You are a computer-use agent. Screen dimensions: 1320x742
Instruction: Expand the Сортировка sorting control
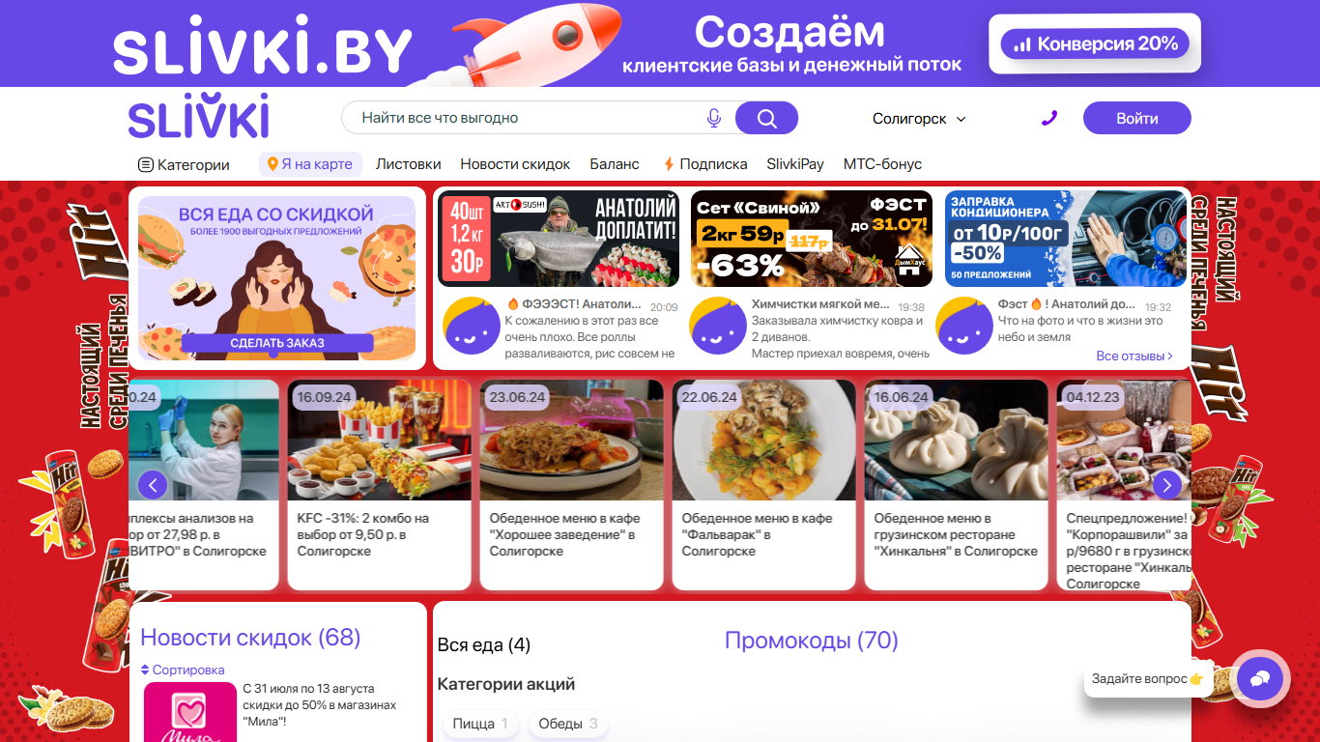pos(183,670)
